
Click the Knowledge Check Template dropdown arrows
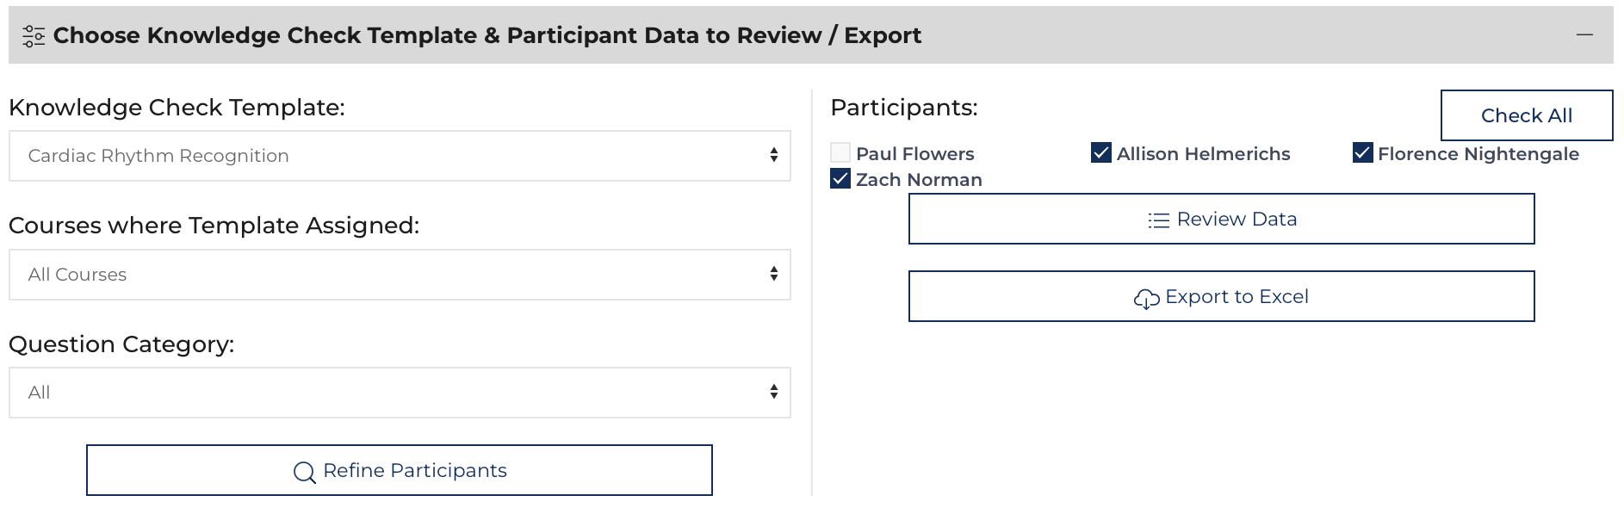click(774, 155)
